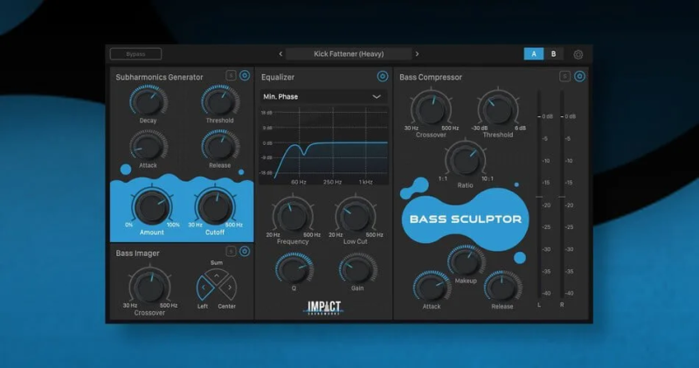
Task: Click the left channel level meter
Action: [x=539, y=195]
